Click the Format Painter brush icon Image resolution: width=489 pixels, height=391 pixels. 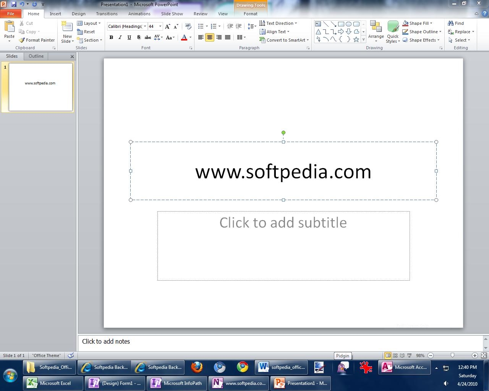click(22, 40)
